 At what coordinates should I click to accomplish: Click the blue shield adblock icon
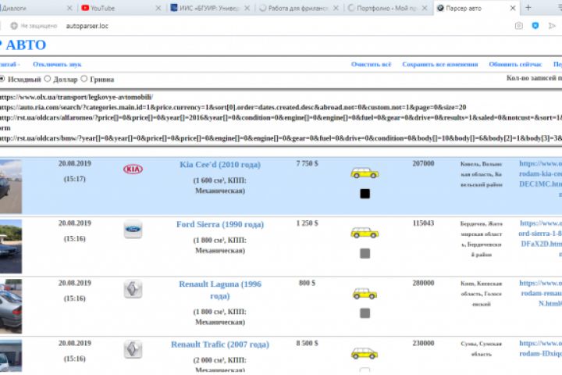point(535,26)
